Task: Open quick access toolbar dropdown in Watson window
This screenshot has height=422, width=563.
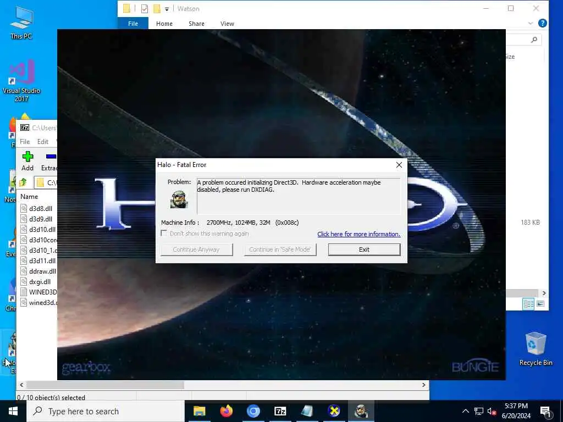Action: click(167, 9)
